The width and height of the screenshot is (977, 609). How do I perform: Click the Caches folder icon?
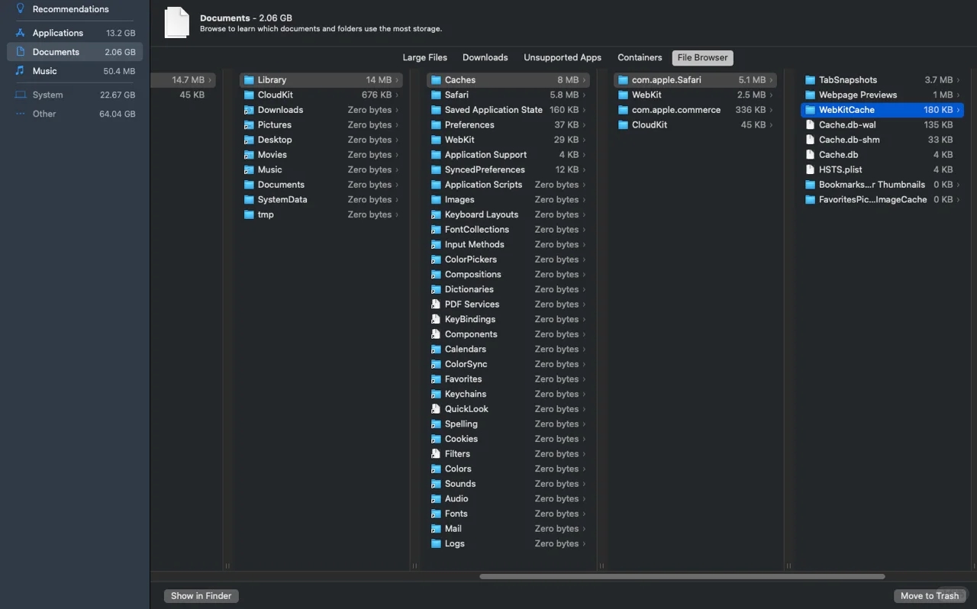436,80
